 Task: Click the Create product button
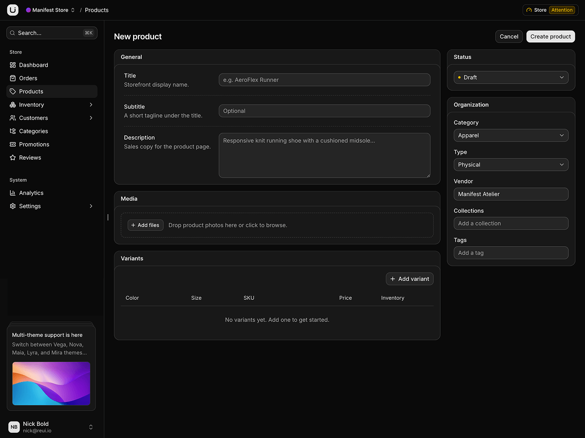550,36
